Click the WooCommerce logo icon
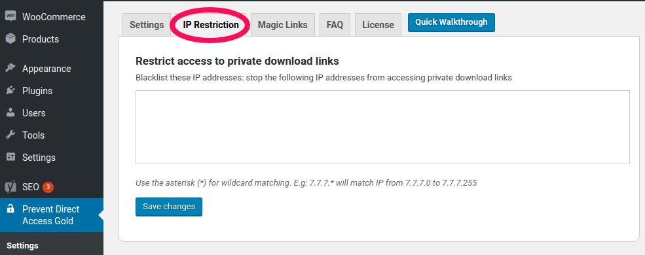 tap(10, 16)
